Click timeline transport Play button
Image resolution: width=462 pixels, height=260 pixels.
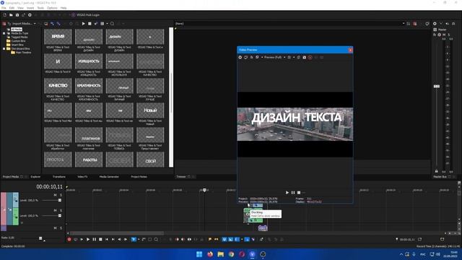click(88, 240)
